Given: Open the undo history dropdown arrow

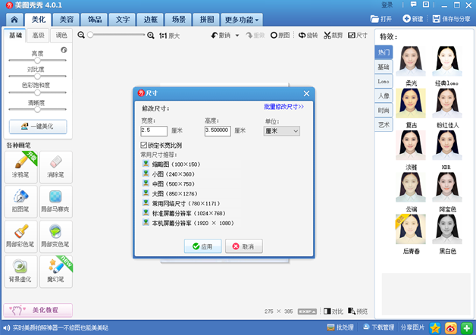Looking at the screenshot, I should click(x=237, y=36).
